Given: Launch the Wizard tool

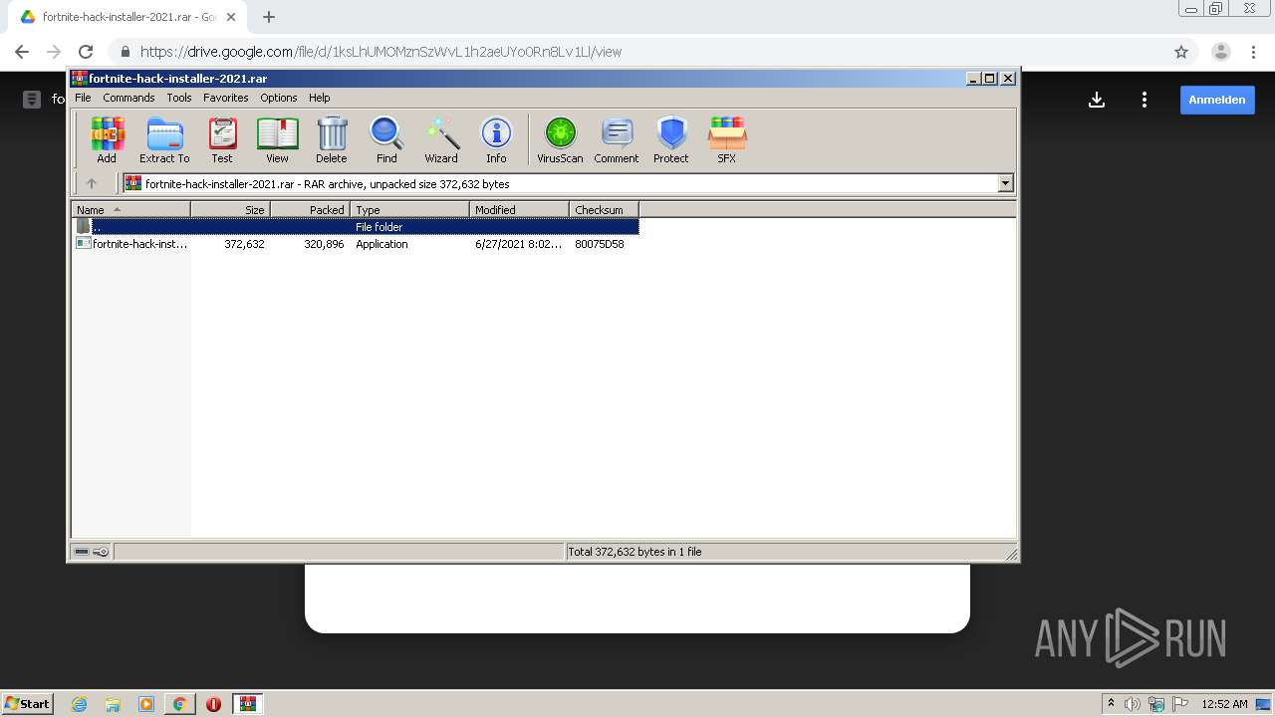Looking at the screenshot, I should 441,140.
